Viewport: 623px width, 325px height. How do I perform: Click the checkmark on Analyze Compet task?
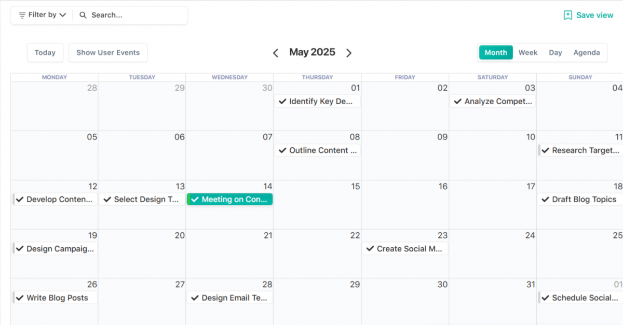458,101
